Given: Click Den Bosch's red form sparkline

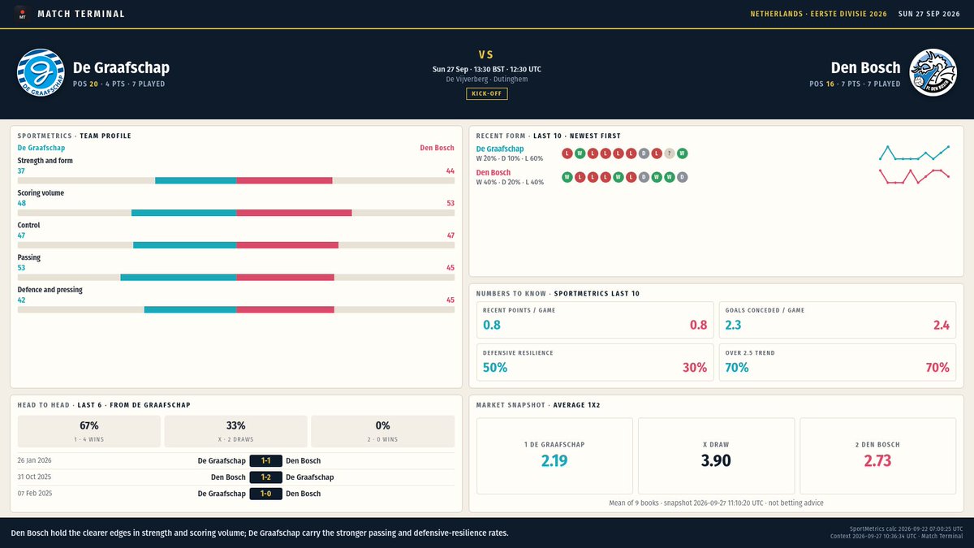Looking at the screenshot, I should (x=914, y=177).
